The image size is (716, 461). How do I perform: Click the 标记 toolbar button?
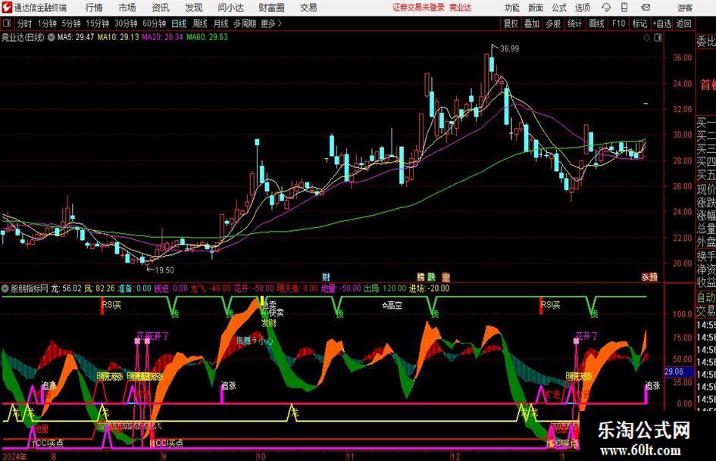coord(639,23)
